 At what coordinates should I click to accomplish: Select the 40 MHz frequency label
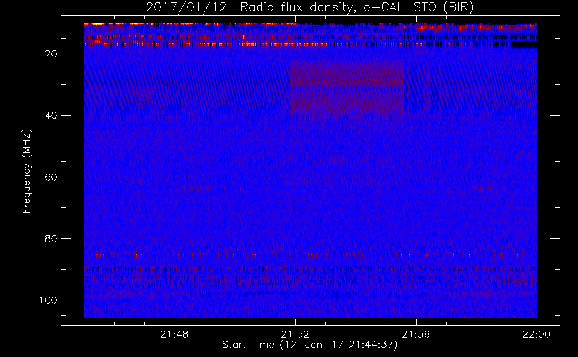click(51, 115)
